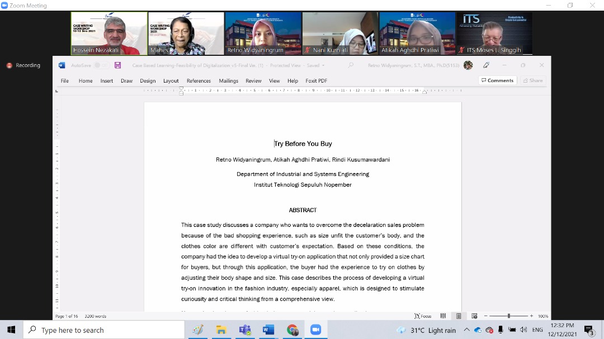Click the Institut Teknologi Sepuluh Nopember line
The height and width of the screenshot is (339, 604).
(303, 185)
